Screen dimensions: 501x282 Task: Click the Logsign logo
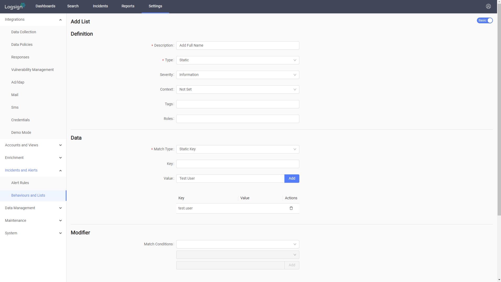pos(15,6)
